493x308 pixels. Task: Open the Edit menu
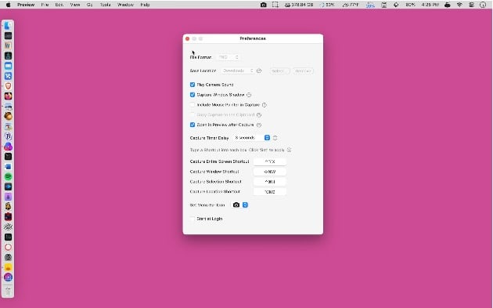click(x=59, y=5)
